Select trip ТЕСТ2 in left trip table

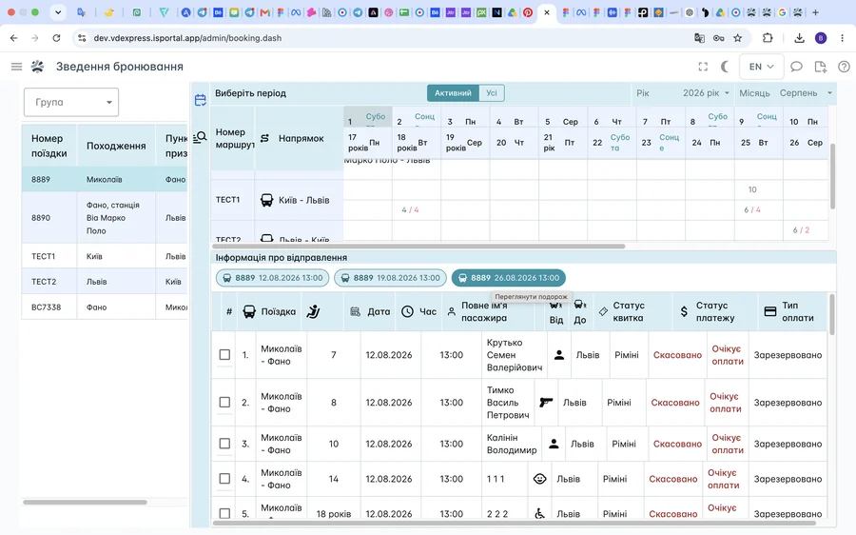105,282
